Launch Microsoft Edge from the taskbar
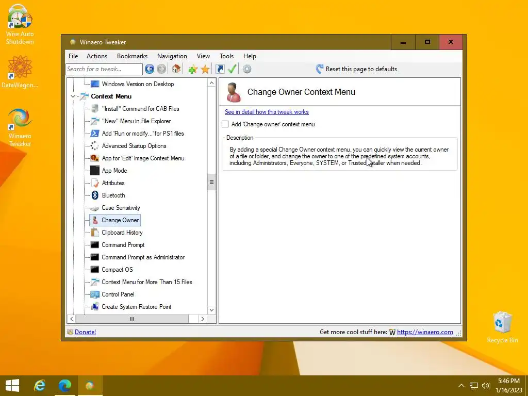The height and width of the screenshot is (396, 528). coord(64,386)
